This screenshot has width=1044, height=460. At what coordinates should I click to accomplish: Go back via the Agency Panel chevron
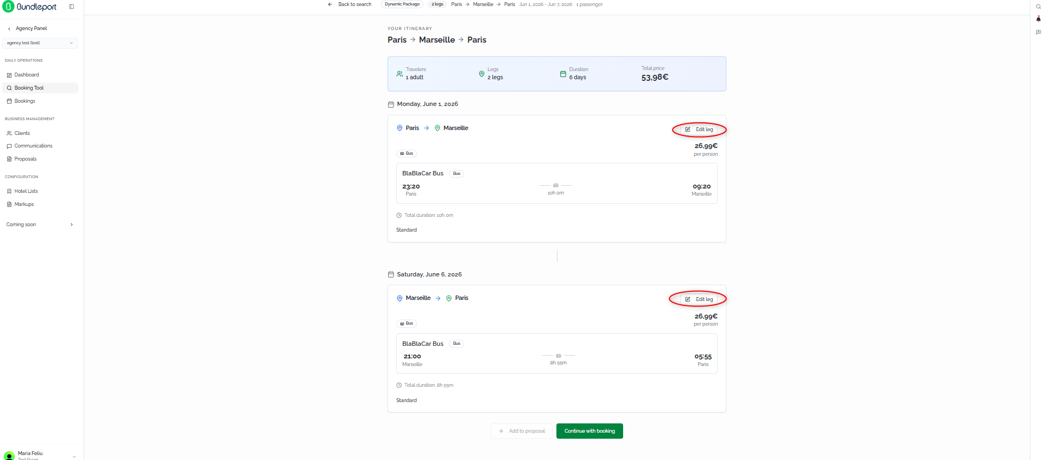pos(9,29)
